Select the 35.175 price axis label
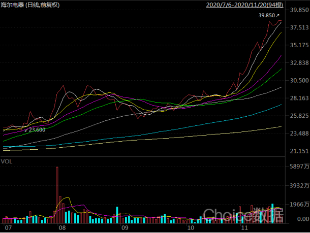The height and width of the screenshot is (233, 310). coord(299,45)
